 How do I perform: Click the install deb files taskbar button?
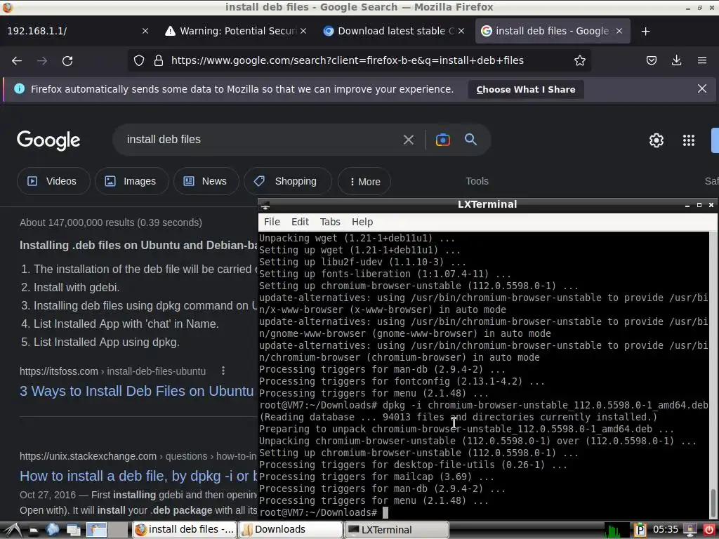click(185, 530)
